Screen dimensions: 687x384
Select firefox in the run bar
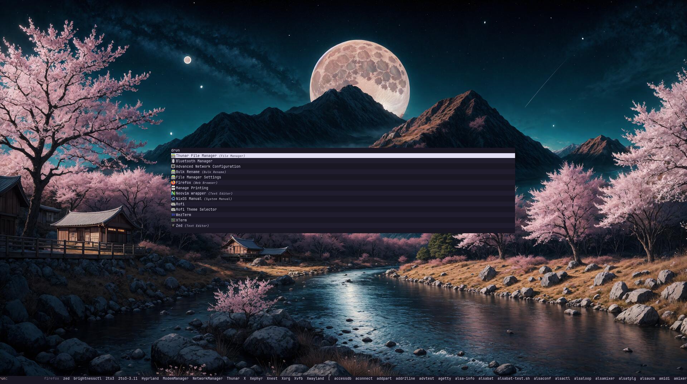[x=52, y=378]
